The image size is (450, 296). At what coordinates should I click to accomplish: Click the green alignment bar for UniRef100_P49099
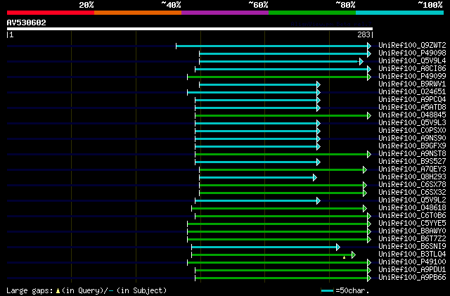coord(279,77)
